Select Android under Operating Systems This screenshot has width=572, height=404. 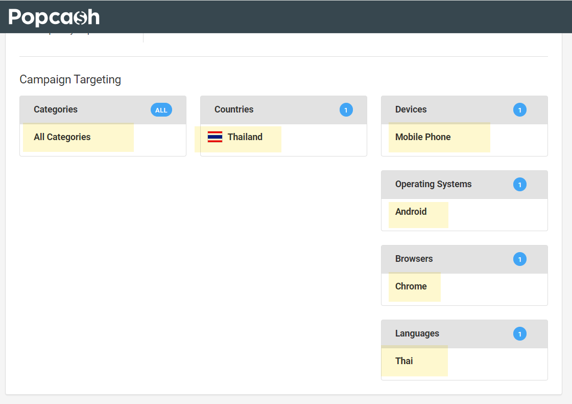pyautogui.click(x=411, y=211)
